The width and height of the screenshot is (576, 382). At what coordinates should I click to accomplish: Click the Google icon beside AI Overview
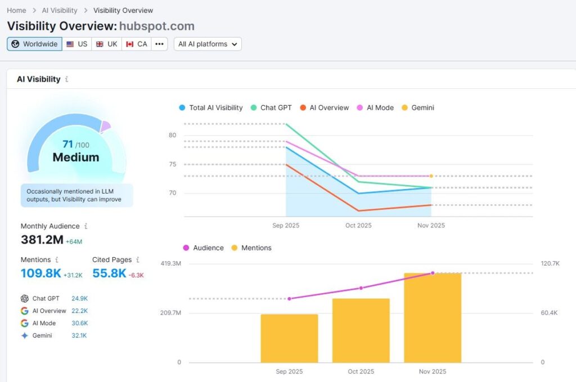pyautogui.click(x=25, y=311)
